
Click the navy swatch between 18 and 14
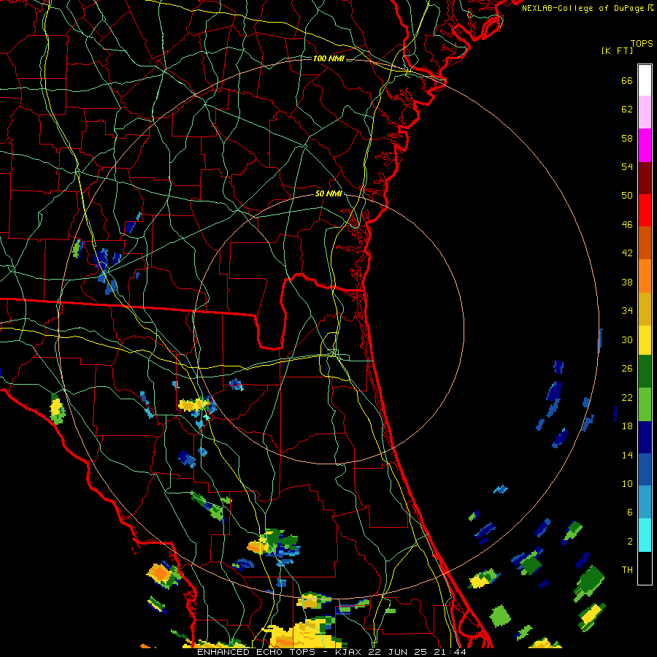pyautogui.click(x=645, y=437)
